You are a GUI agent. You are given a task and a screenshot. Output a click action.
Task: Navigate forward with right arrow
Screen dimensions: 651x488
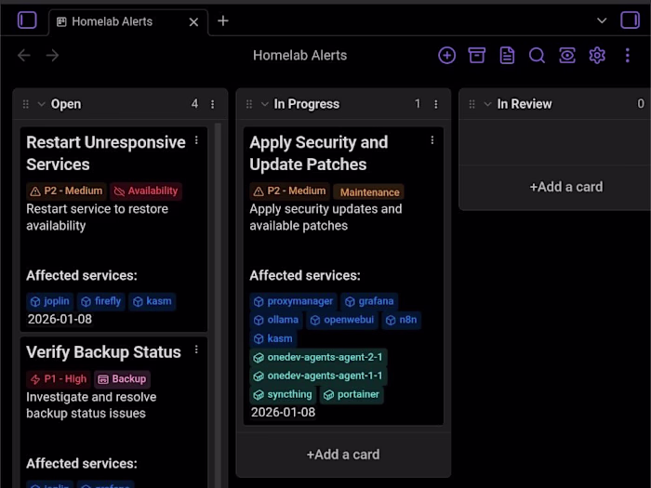coord(52,55)
